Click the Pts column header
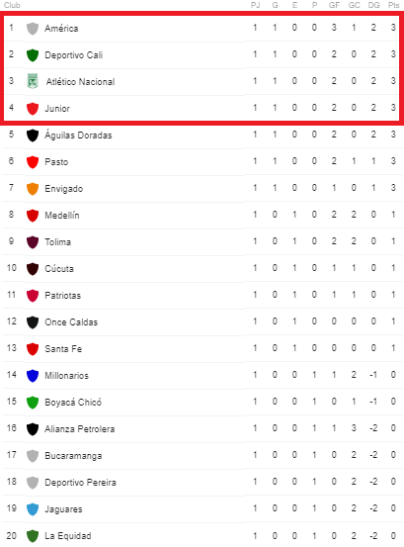404x547 pixels. (393, 5)
